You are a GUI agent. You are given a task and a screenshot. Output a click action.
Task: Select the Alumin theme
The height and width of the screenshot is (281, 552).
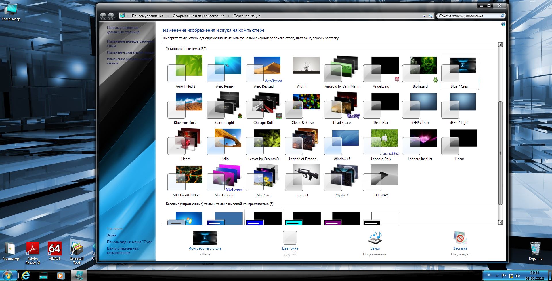pos(303,72)
